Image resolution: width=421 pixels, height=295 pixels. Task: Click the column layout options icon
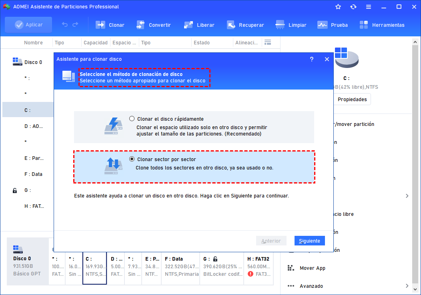coord(268,42)
